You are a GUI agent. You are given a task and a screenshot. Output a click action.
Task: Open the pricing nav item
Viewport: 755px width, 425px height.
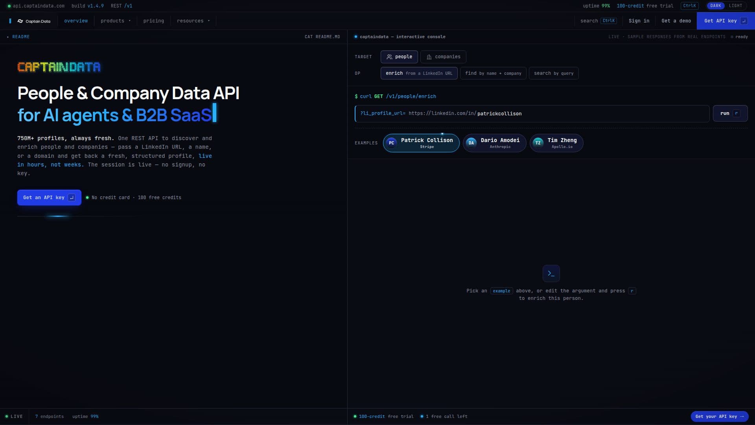click(x=153, y=21)
